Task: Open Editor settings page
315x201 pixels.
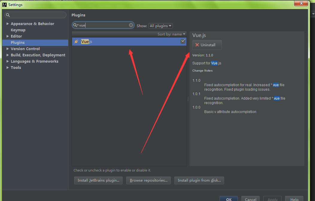Action: coord(16,36)
